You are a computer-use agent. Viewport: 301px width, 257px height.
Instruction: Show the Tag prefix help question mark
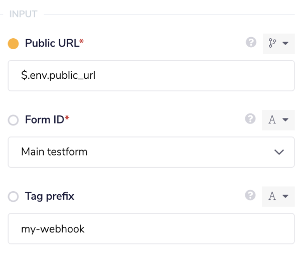(251, 196)
